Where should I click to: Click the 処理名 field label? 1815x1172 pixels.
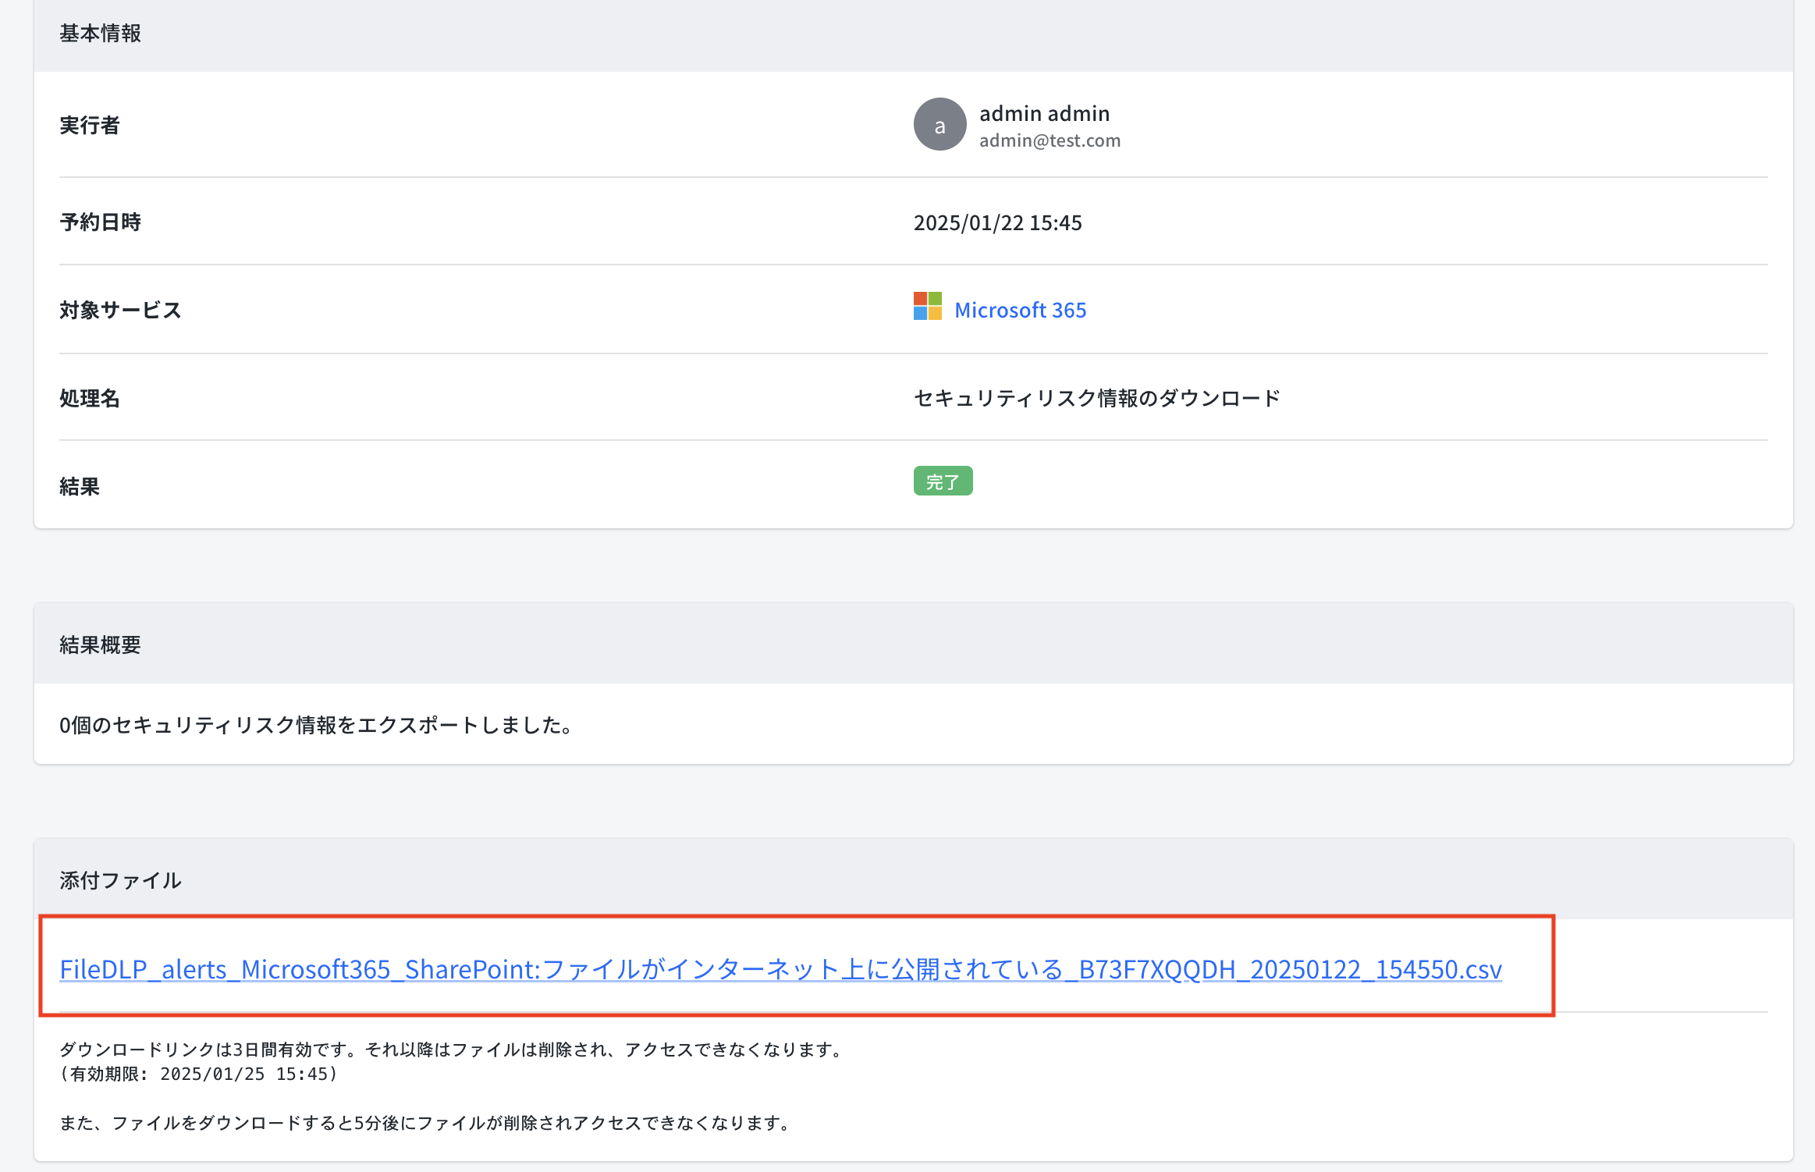90,398
